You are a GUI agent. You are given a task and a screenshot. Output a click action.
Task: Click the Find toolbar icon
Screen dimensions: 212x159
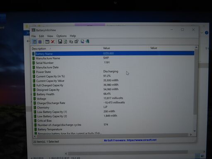(82, 41)
